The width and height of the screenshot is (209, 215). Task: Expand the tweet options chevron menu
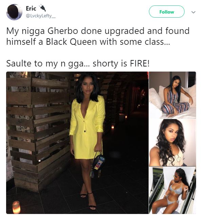pyautogui.click(x=193, y=12)
